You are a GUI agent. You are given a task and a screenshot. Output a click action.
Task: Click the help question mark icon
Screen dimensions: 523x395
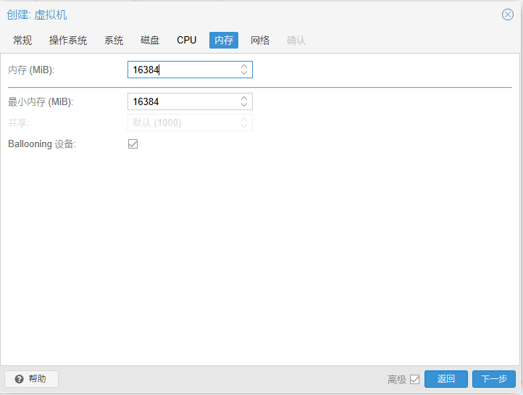point(20,379)
